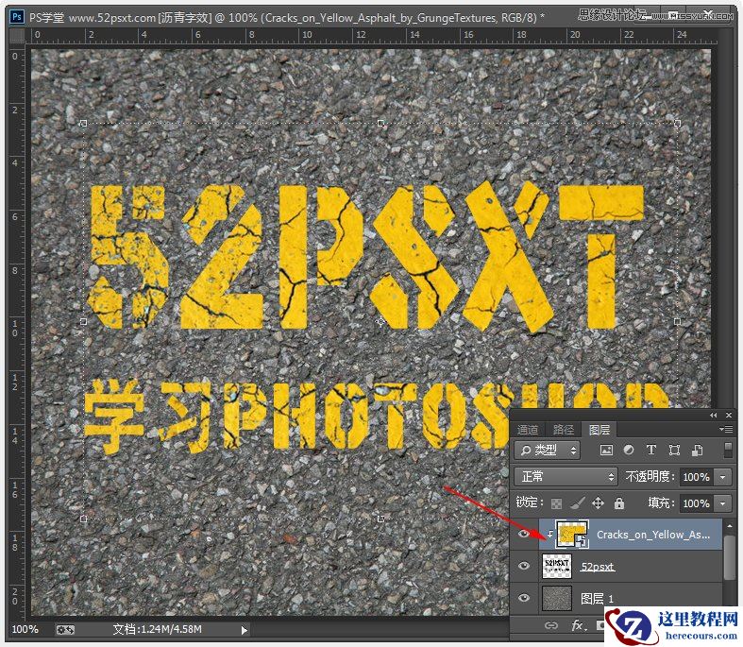Open the 正常 blend mode dropdown
The width and height of the screenshot is (743, 647).
tap(566, 476)
